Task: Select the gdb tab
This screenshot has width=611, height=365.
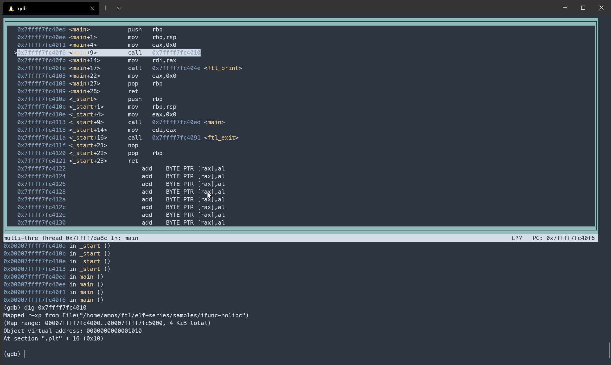Action: (51, 8)
